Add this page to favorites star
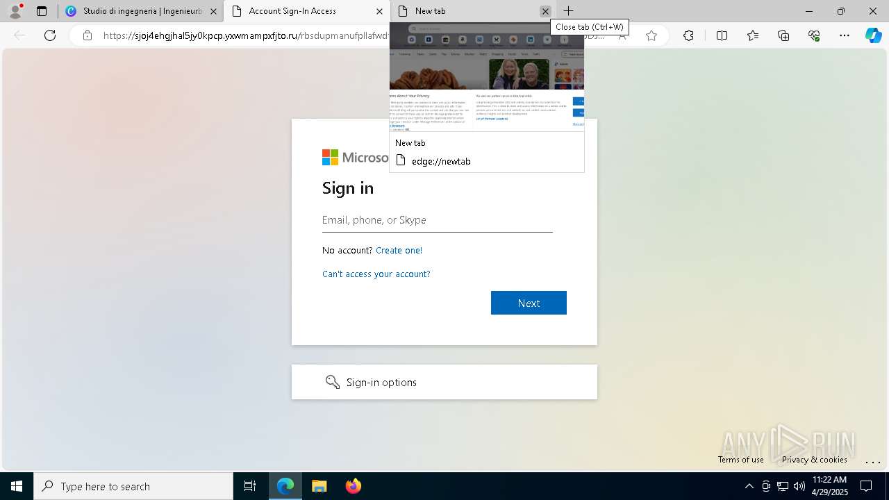Viewport: 889px width, 500px height. pos(651,35)
